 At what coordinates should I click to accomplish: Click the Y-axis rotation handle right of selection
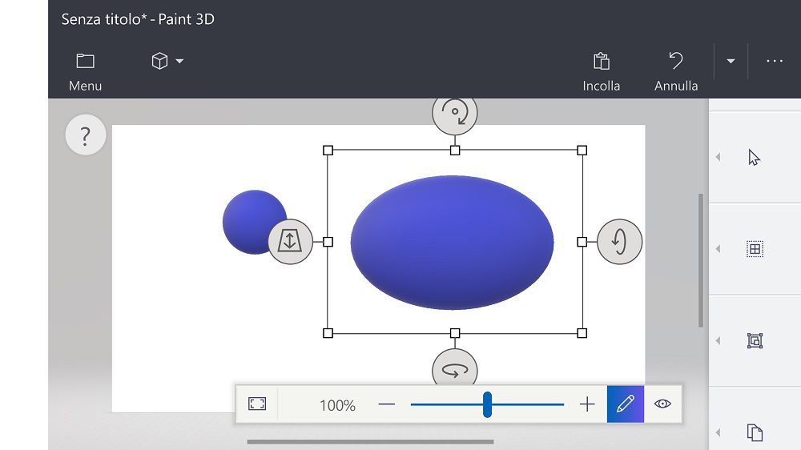pos(619,241)
